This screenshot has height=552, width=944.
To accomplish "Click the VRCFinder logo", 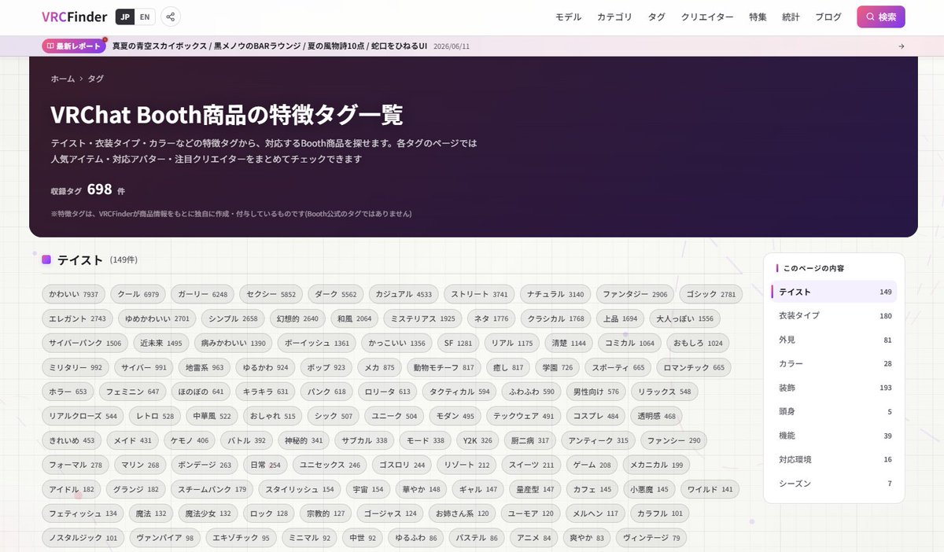I will [74, 17].
